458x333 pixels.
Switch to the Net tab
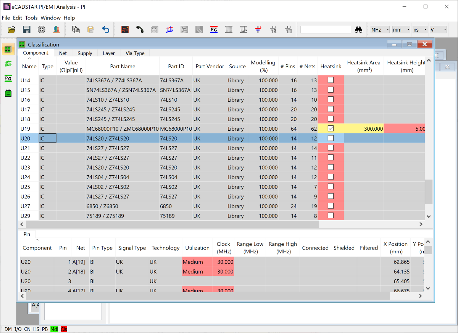click(63, 53)
